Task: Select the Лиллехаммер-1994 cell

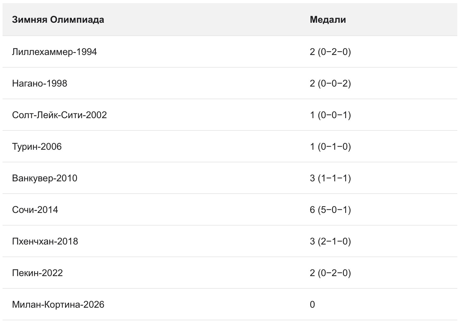Action: click(x=54, y=51)
